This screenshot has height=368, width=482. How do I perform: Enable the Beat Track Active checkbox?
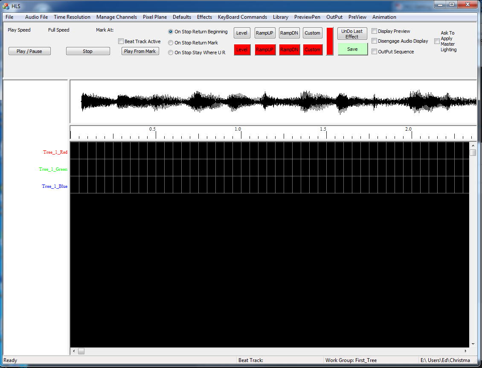point(121,41)
